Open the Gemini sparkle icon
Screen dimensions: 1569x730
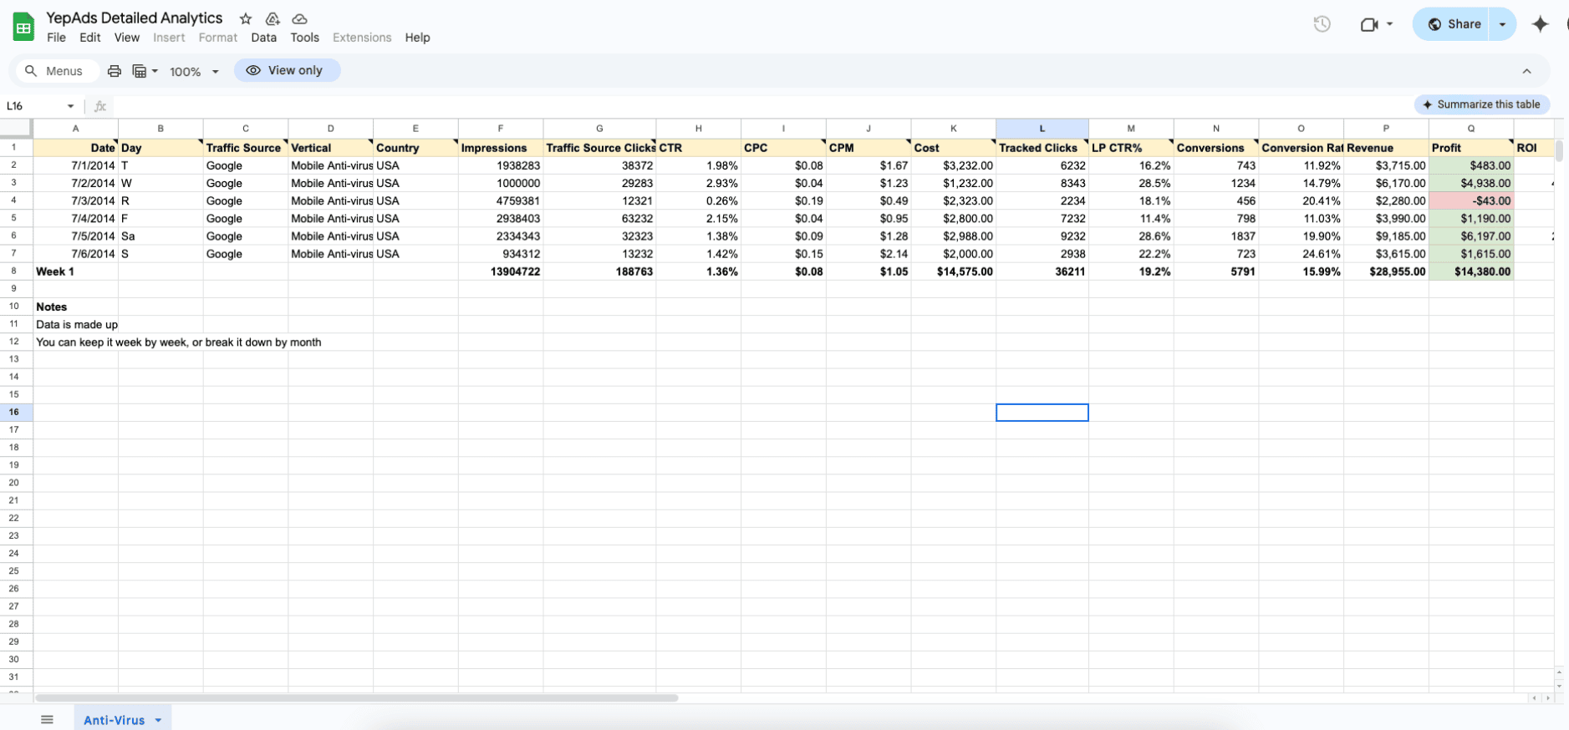click(x=1540, y=24)
